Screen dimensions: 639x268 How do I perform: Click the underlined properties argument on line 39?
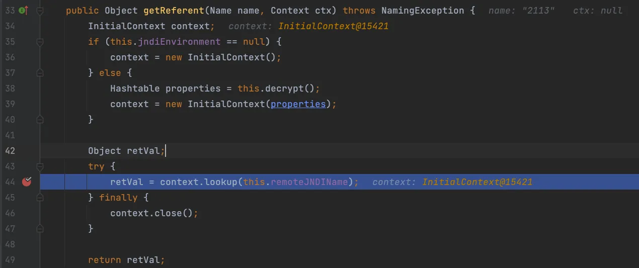pyautogui.click(x=298, y=104)
